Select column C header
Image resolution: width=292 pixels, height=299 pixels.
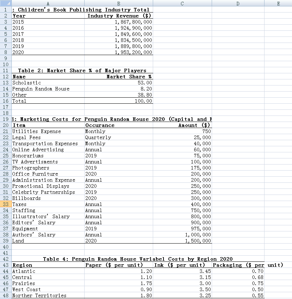click(182, 3)
